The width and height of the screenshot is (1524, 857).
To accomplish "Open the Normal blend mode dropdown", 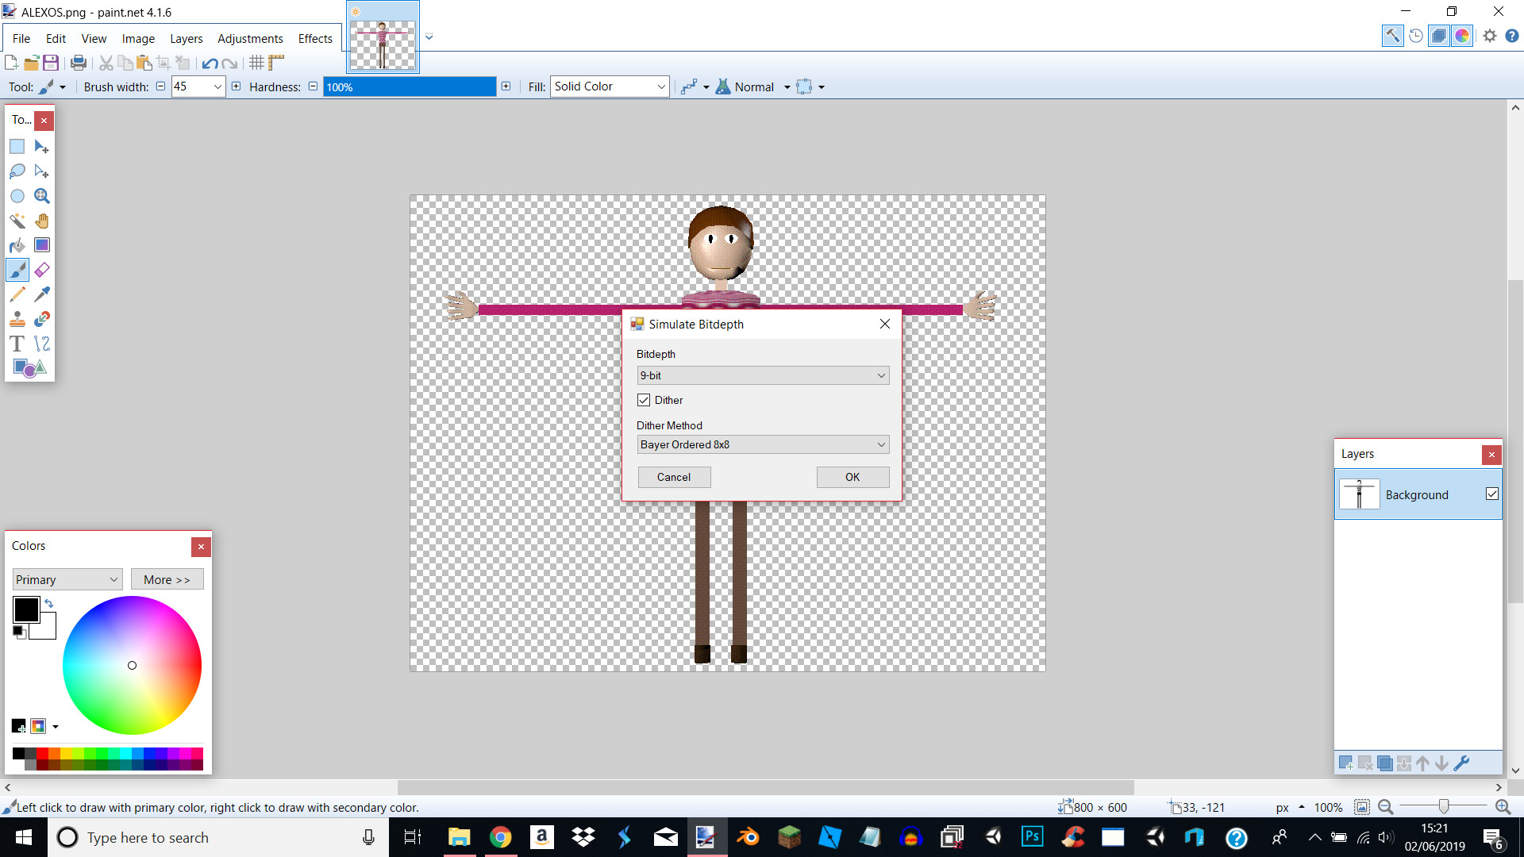I will coord(787,87).
